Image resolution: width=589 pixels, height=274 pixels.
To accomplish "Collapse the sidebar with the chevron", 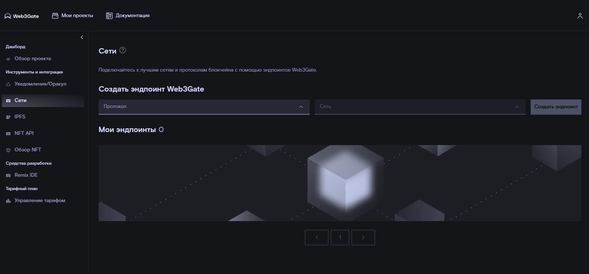I will point(82,37).
